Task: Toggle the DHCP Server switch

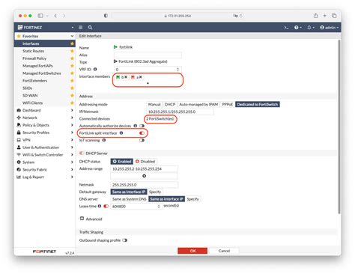Action: tap(82, 153)
